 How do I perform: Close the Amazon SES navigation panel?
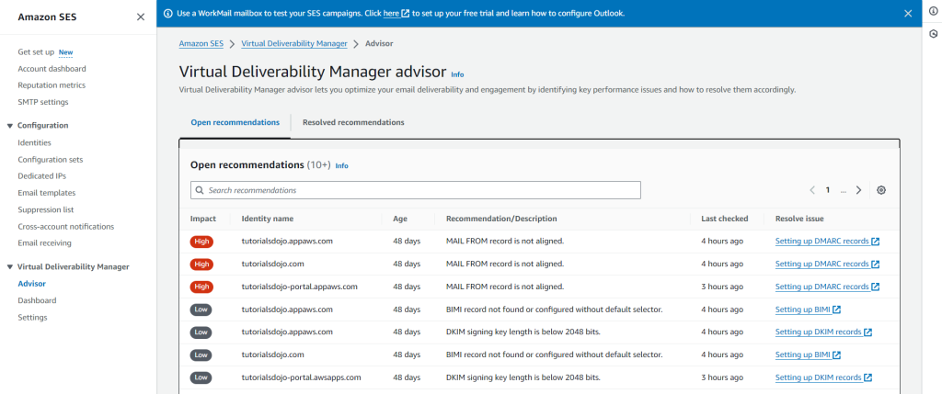pyautogui.click(x=141, y=17)
